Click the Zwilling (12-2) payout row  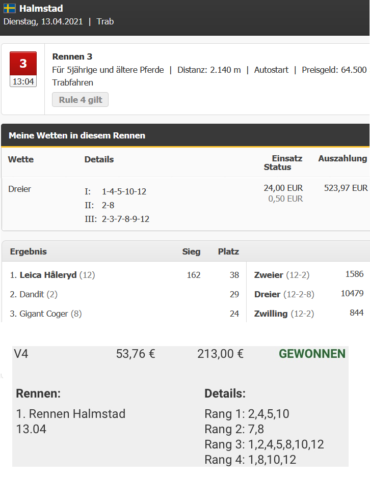309,314
